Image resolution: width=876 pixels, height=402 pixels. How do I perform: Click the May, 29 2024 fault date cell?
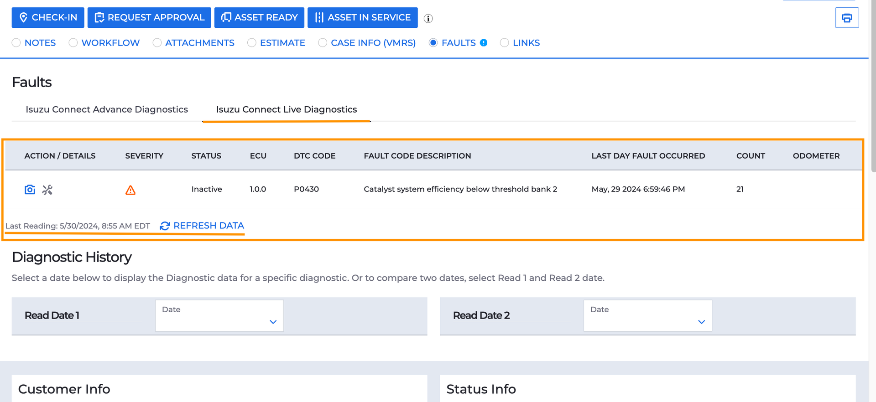pyautogui.click(x=638, y=189)
